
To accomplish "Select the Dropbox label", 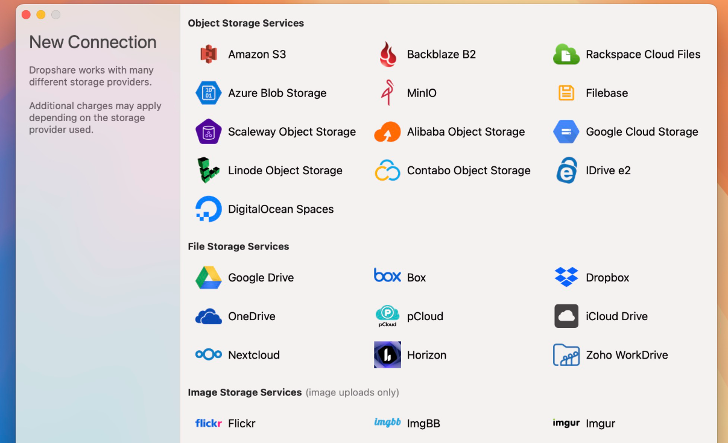I will pyautogui.click(x=607, y=277).
